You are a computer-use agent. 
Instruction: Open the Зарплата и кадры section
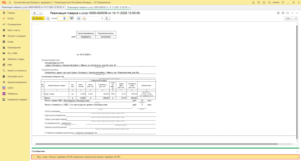click(16, 59)
